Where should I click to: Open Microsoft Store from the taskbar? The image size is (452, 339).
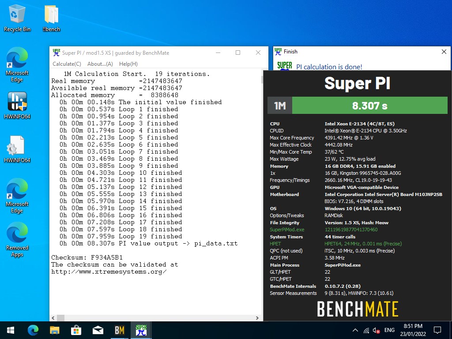[x=76, y=330]
